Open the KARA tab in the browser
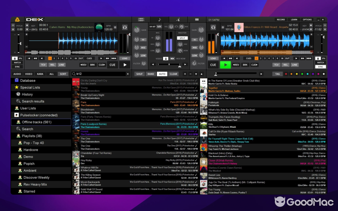 (x=40, y=74)
